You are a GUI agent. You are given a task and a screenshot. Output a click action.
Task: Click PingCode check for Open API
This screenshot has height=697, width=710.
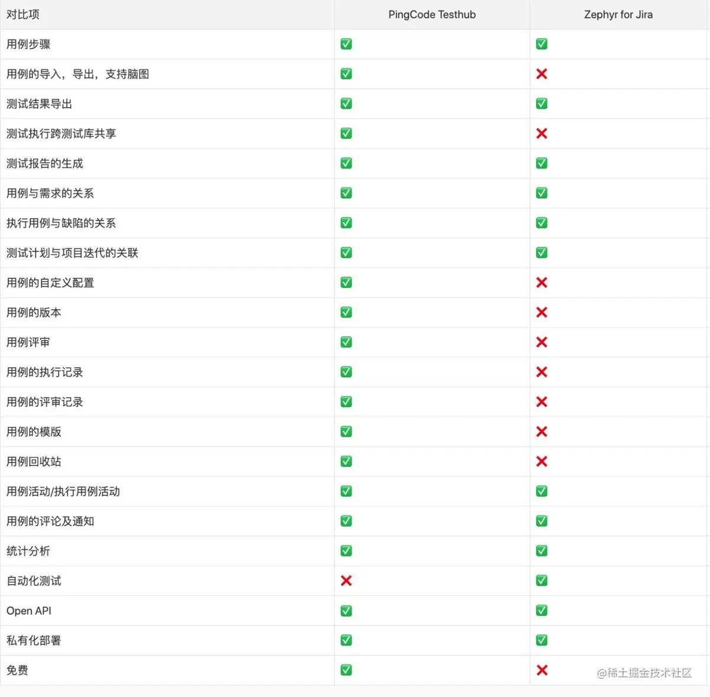(x=346, y=611)
